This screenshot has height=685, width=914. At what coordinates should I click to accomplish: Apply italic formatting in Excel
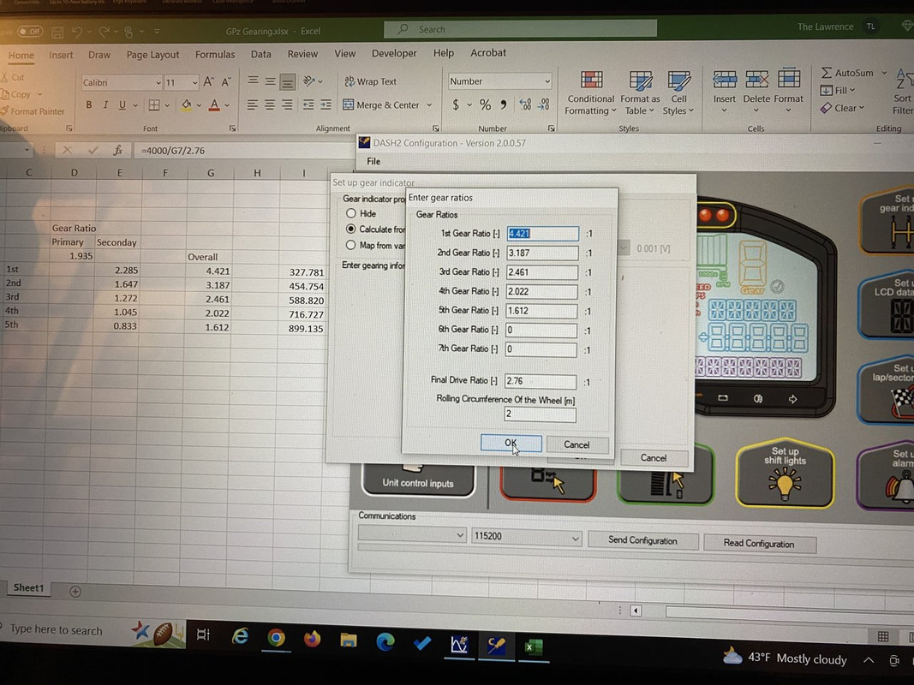click(x=105, y=104)
